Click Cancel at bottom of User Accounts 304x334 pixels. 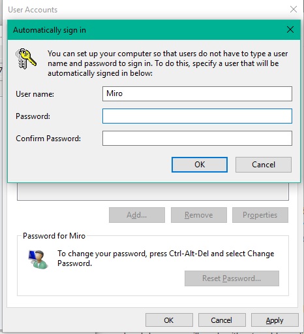coord(222,320)
